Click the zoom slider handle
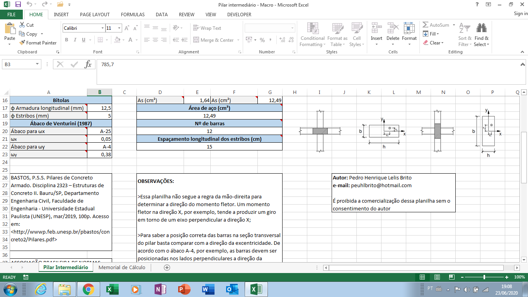This screenshot has height=297, width=528. (484, 277)
